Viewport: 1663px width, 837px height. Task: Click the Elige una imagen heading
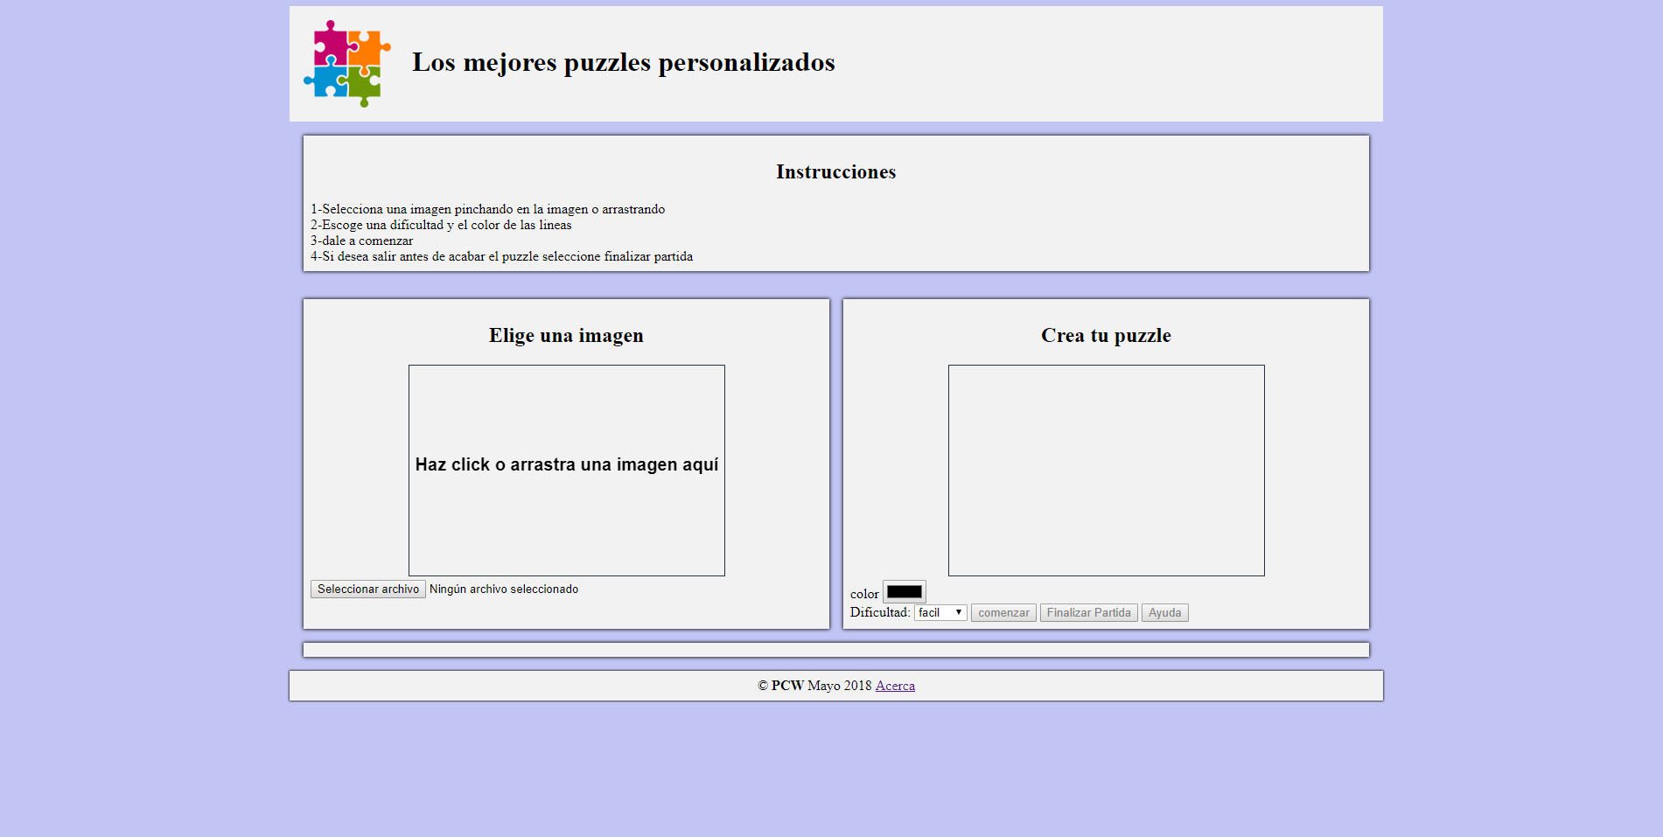point(566,335)
